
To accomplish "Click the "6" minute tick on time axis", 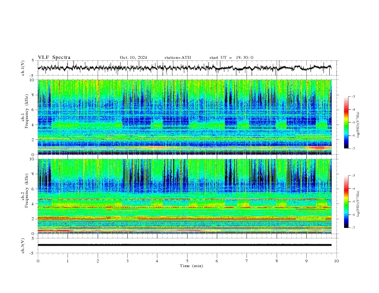I will 217,261.
